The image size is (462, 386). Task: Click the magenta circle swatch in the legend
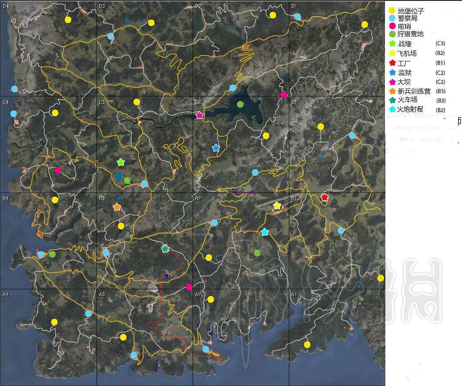(x=392, y=27)
